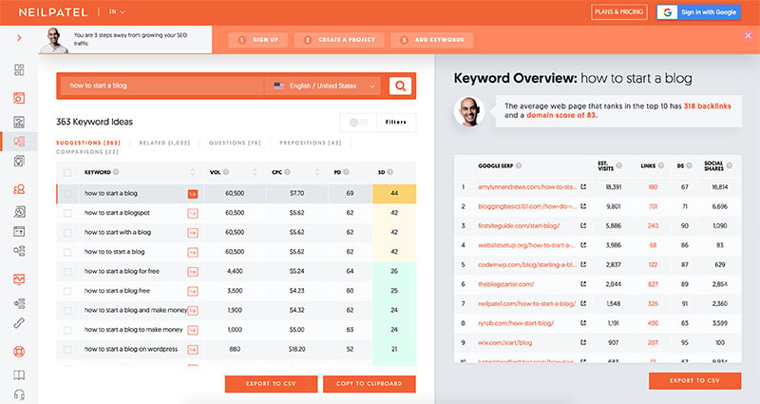This screenshot has width=760, height=404.
Task: Click the info icon next to KEYWORD header
Action: pos(116,172)
